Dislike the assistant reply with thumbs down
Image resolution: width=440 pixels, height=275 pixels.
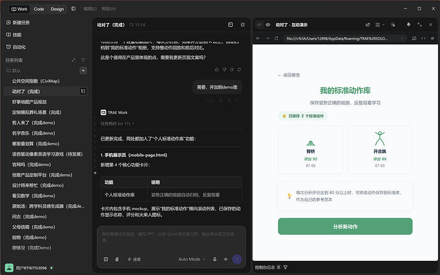pos(224,70)
